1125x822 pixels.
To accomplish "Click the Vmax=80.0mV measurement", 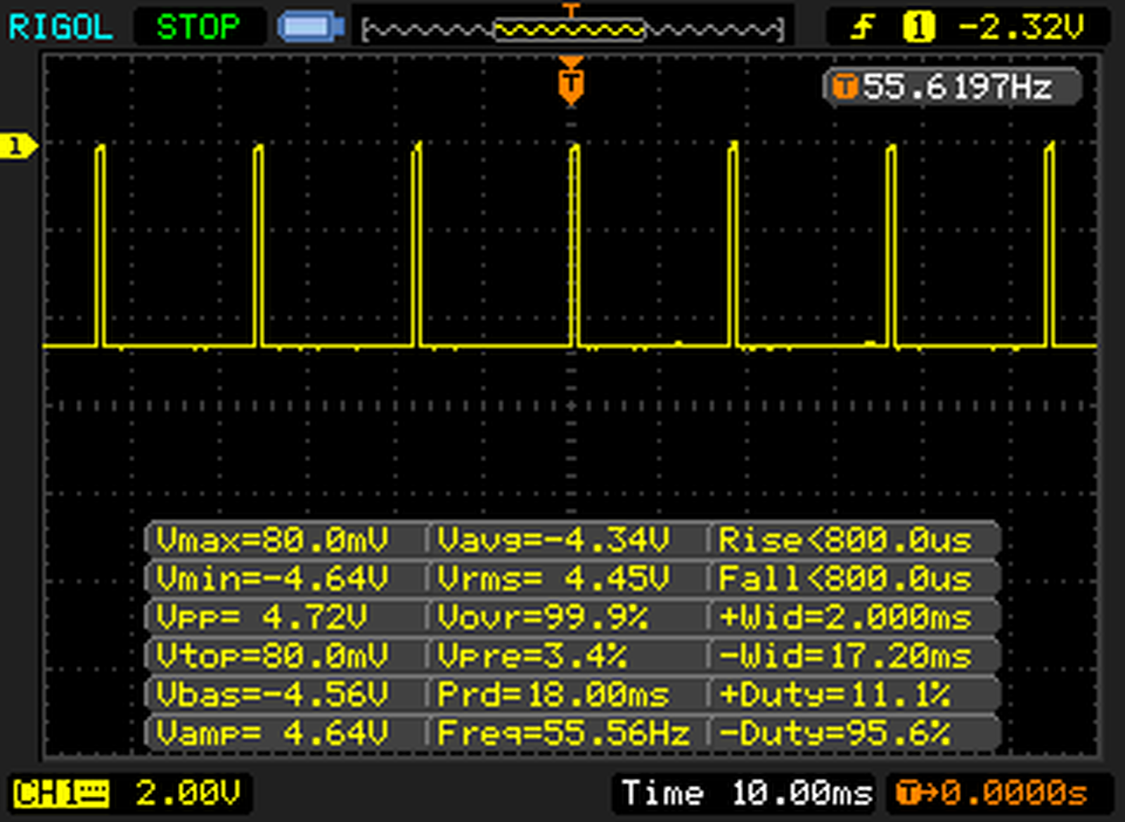I will (272, 540).
